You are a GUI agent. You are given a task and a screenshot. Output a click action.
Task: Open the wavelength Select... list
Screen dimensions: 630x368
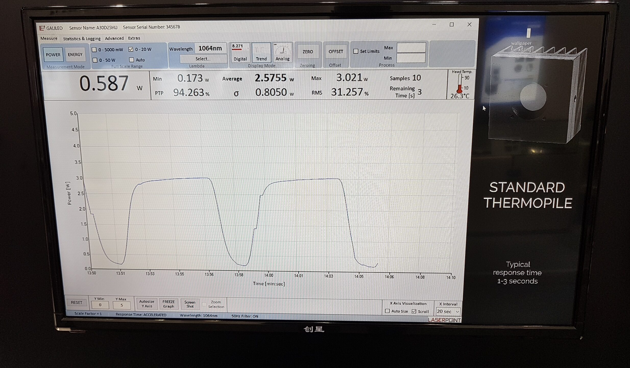coord(203,59)
